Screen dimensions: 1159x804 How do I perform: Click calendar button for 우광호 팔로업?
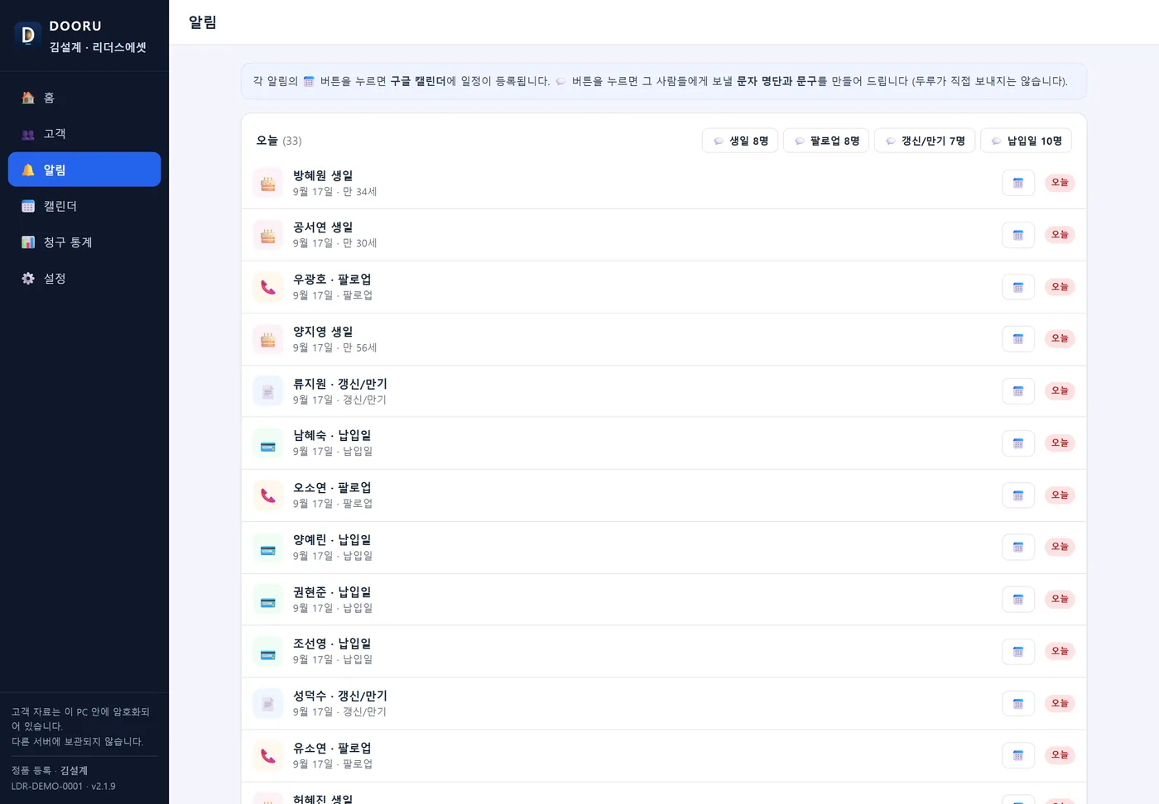pos(1018,287)
